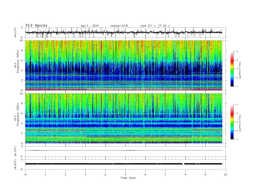This screenshot has height=196, width=254.
Task: Click the ch.2 "Frequency (kHz)" axis label
Action: point(18,114)
